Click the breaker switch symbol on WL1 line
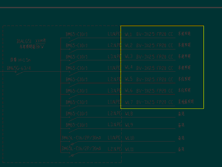 (x=73, y=39)
